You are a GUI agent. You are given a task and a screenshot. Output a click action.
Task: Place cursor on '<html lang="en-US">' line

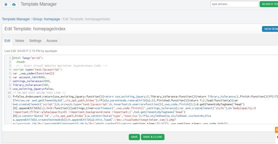tap(28, 58)
